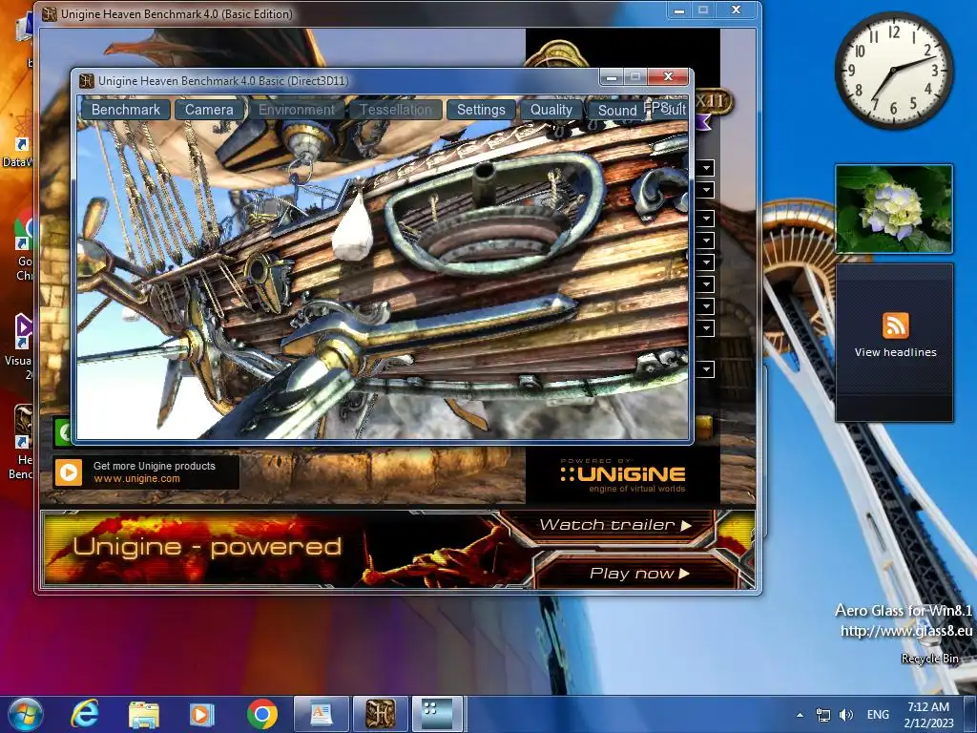Viewport: 977px width, 733px height.
Task: Open the taskbar clock showing 7:12 AM
Action: coord(928,715)
